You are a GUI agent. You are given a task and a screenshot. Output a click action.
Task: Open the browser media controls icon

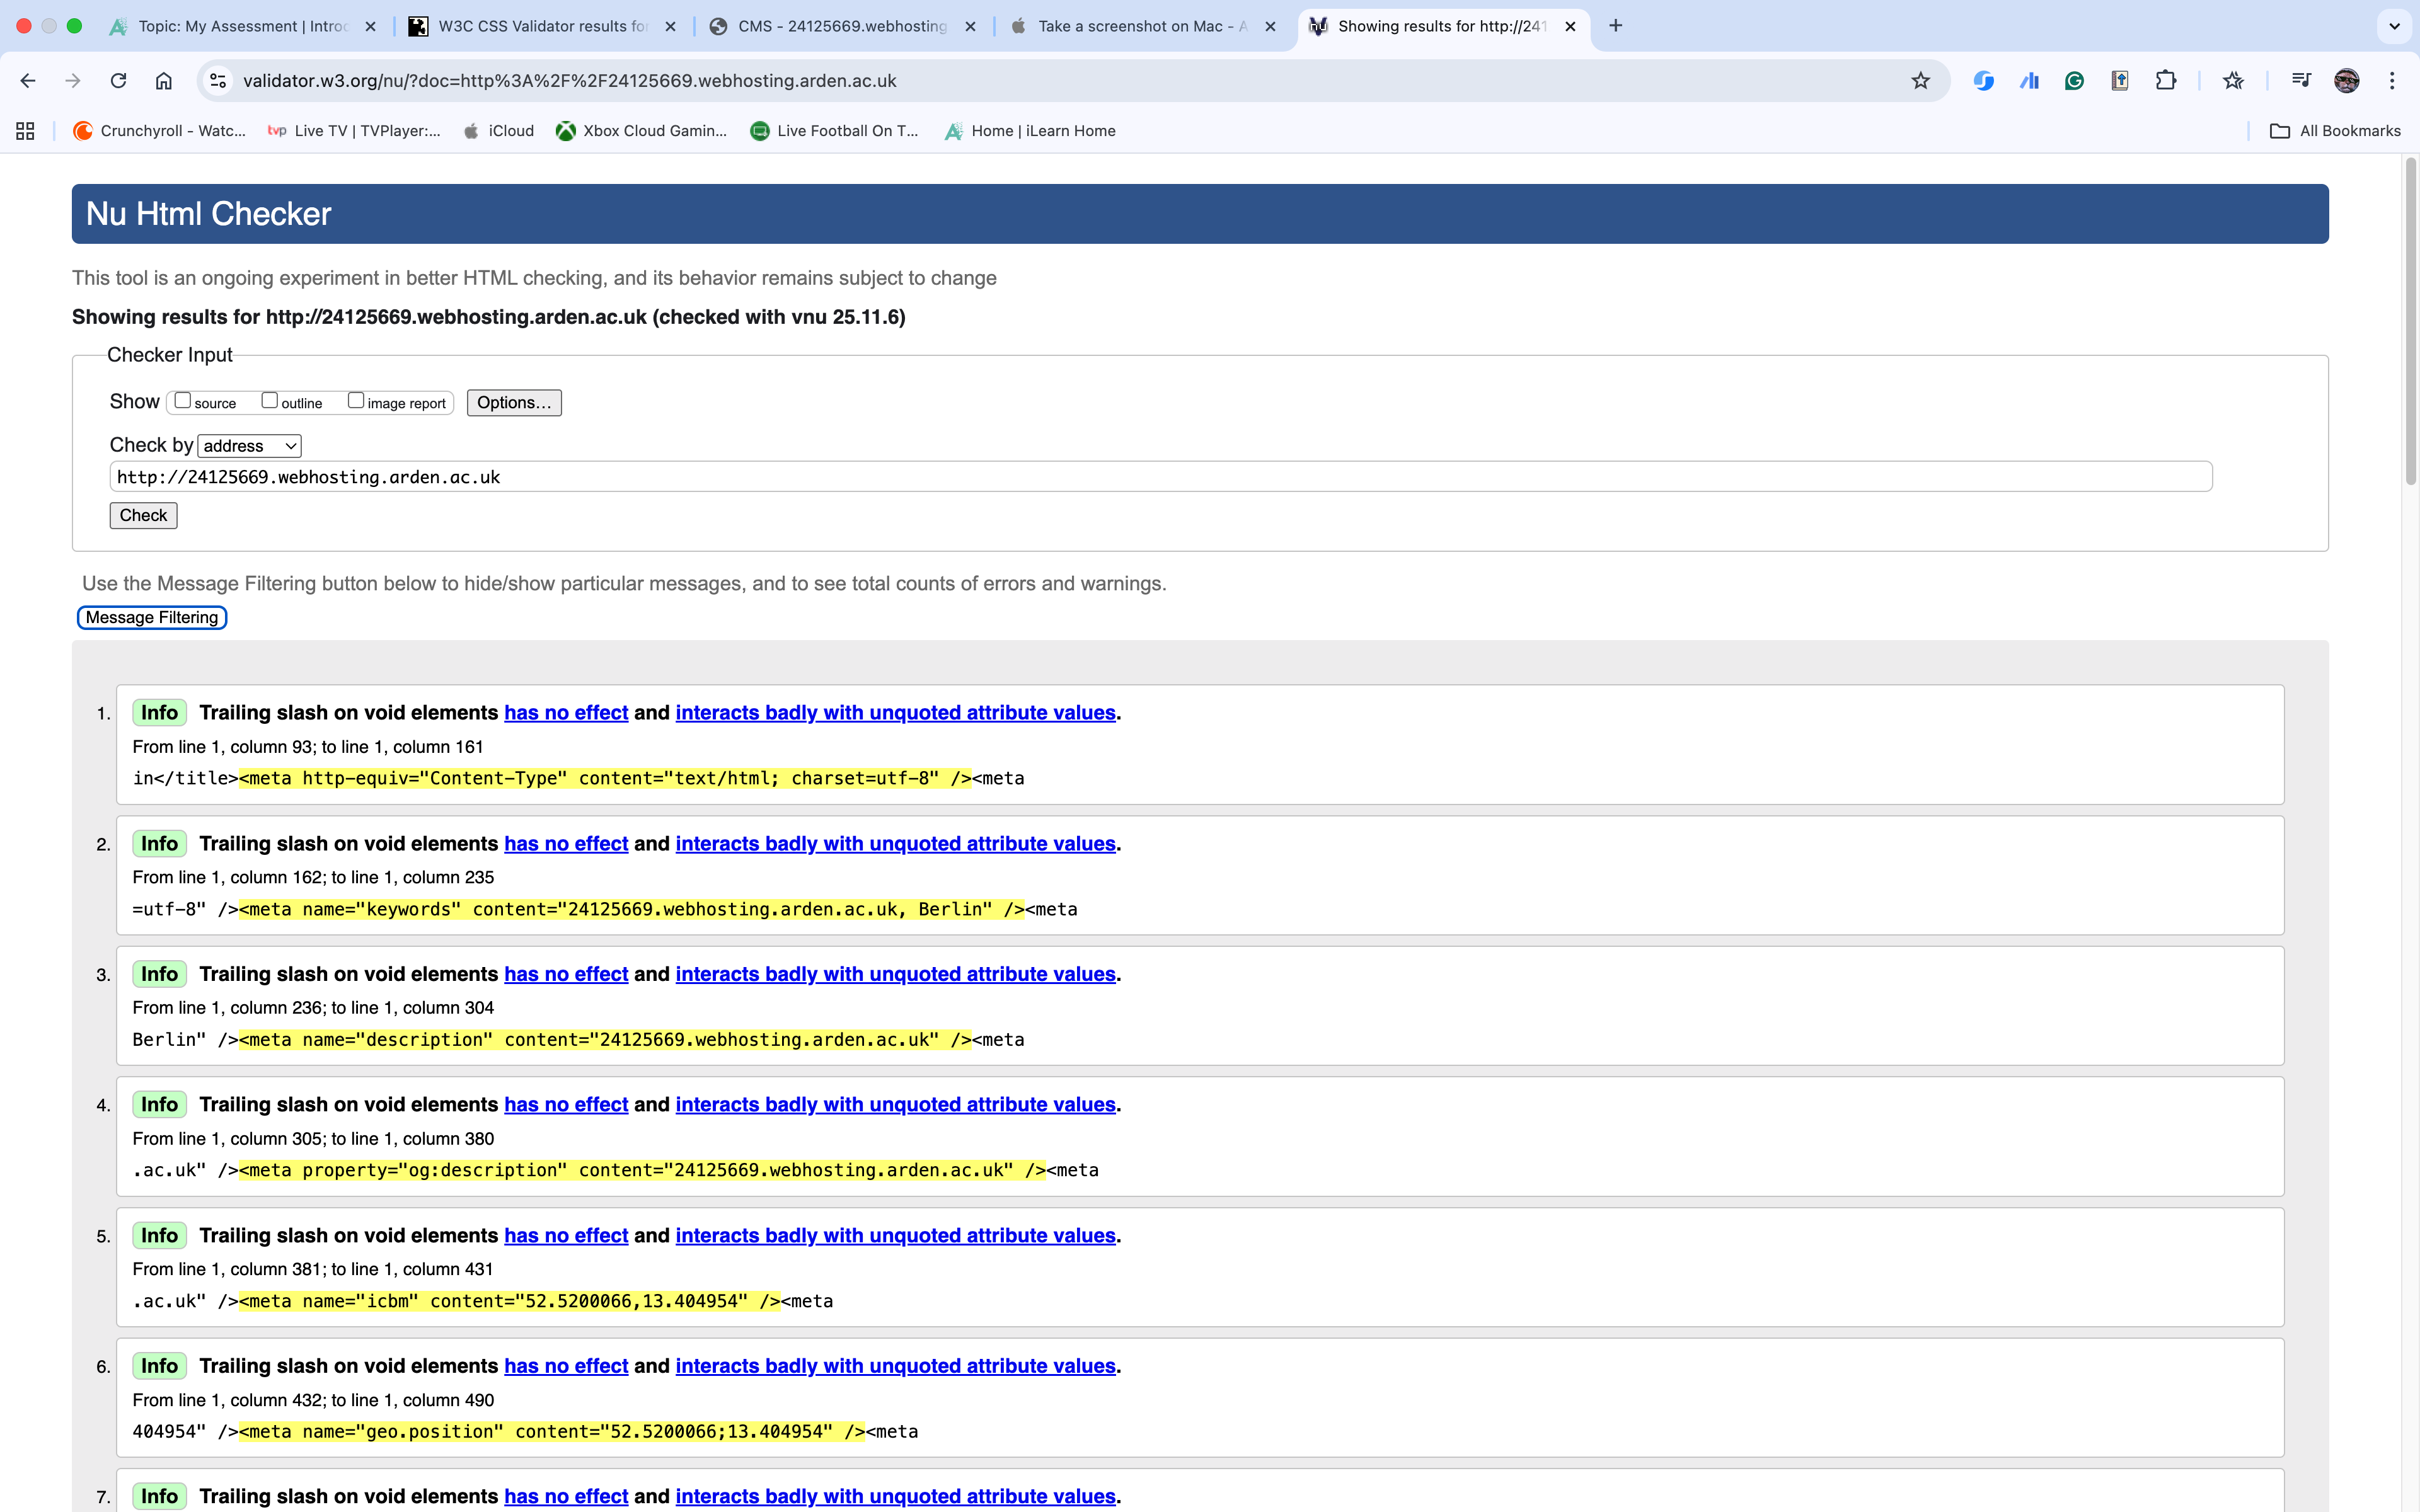(2301, 81)
